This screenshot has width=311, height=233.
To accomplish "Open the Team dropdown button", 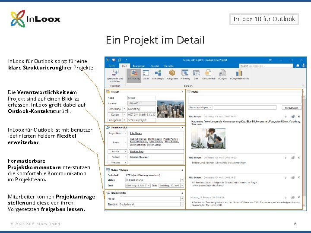I will (x=125, y=142).
